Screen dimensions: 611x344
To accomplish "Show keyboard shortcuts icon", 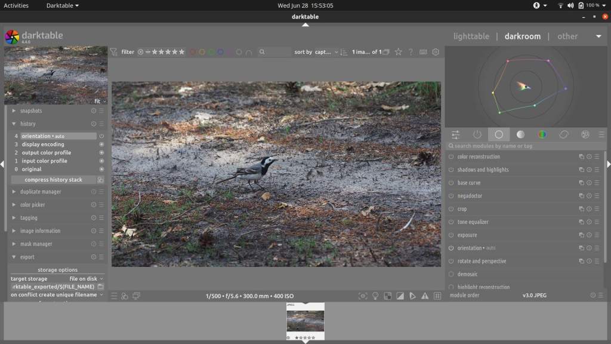I will pos(423,52).
